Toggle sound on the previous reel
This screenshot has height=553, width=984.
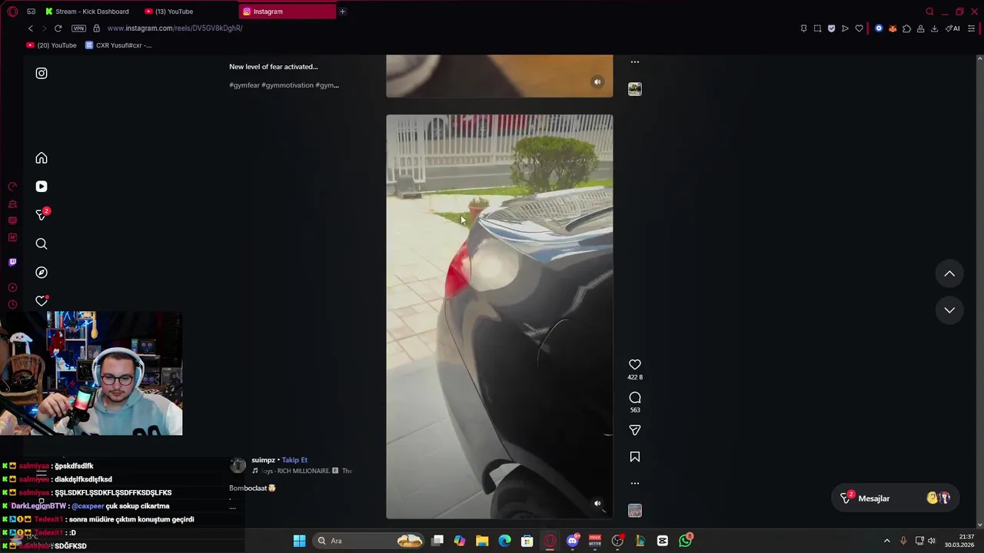coord(597,82)
